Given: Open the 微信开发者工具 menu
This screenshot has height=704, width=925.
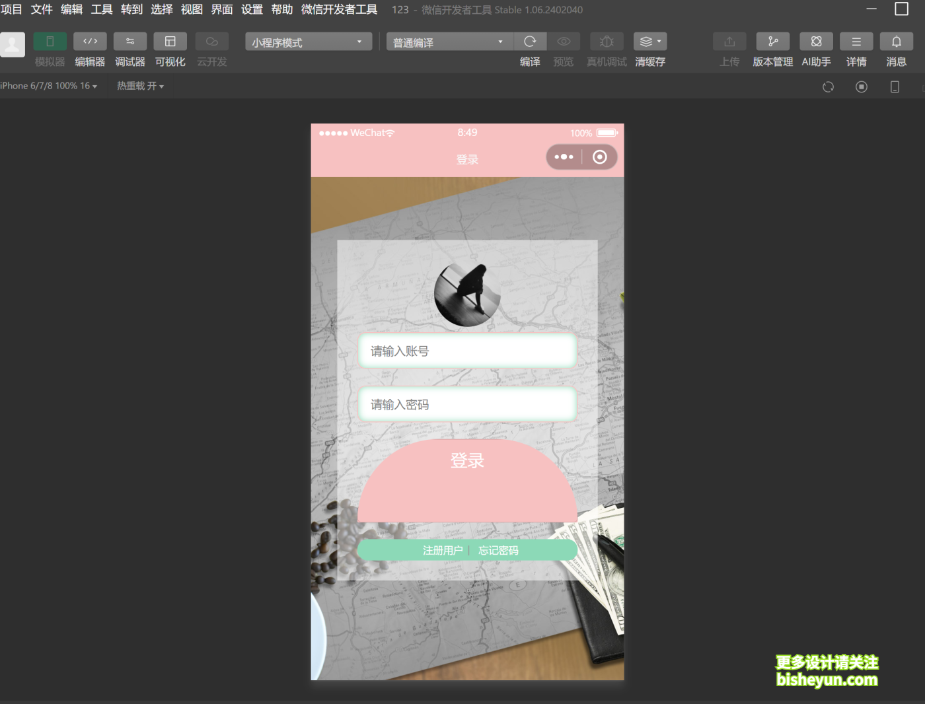Looking at the screenshot, I should pyautogui.click(x=340, y=9).
